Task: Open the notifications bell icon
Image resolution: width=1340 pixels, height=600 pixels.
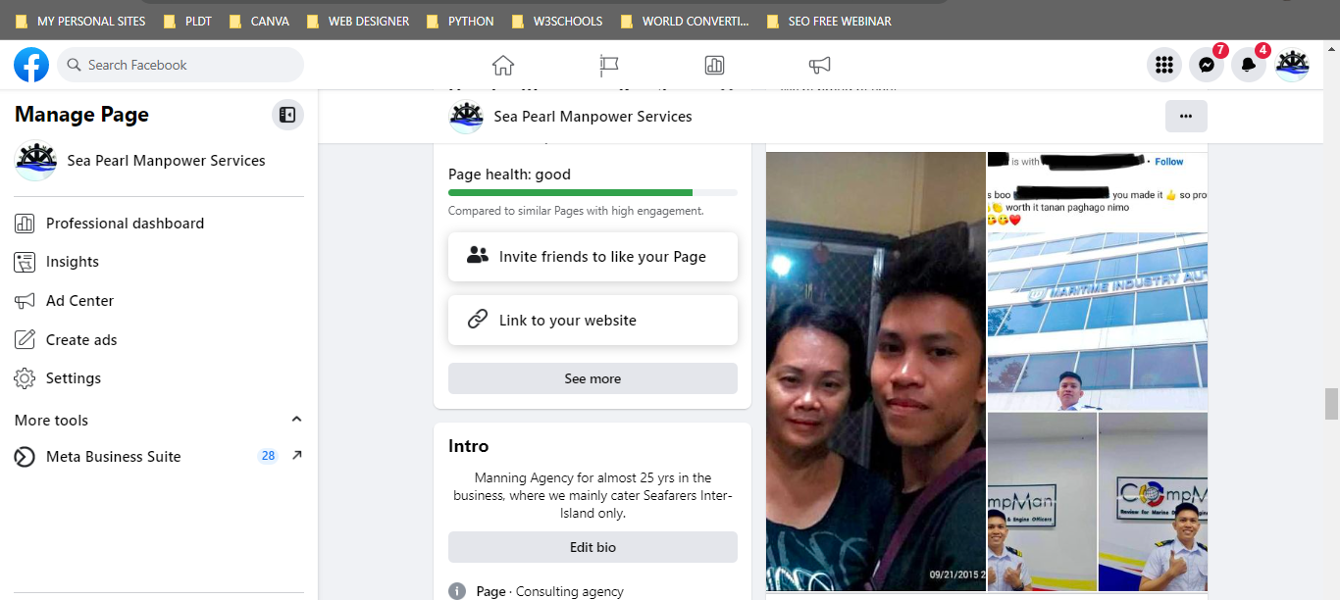Action: pyautogui.click(x=1249, y=65)
